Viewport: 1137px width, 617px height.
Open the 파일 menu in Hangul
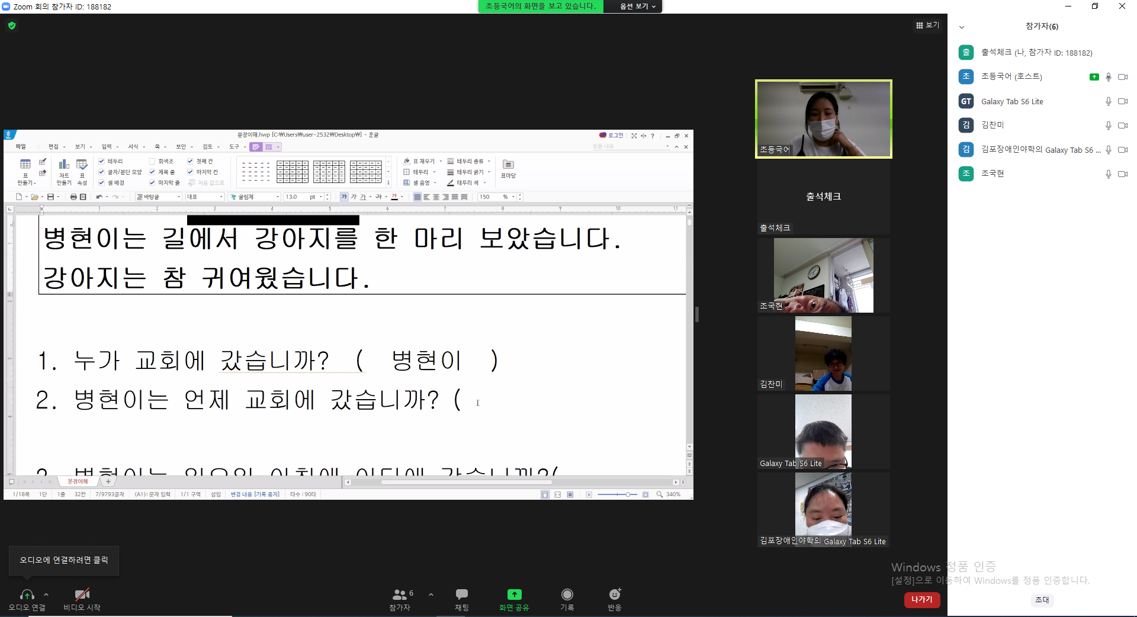click(x=21, y=146)
